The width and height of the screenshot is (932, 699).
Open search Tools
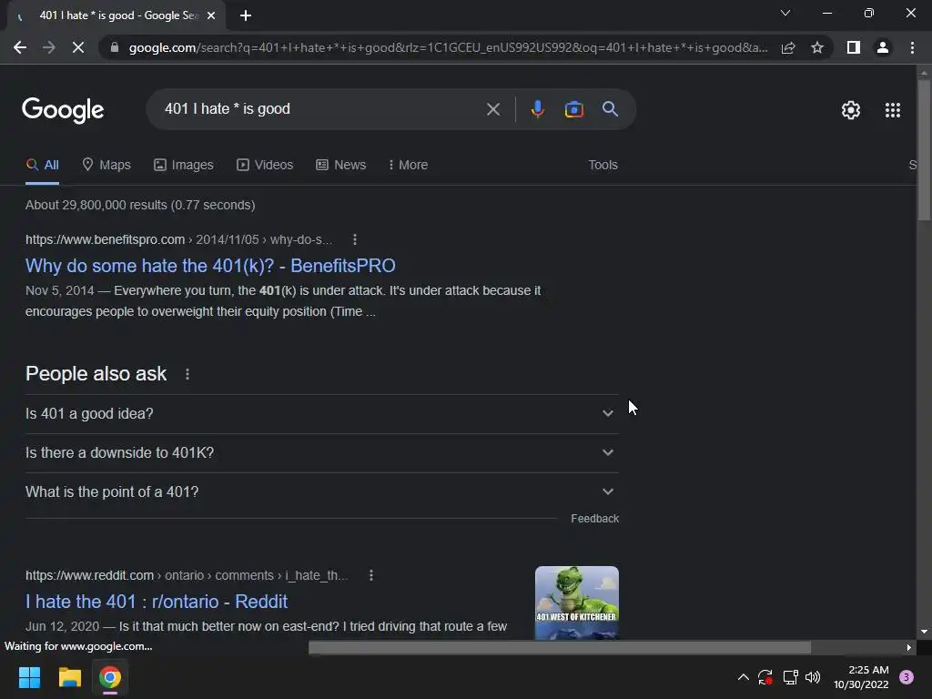point(603,165)
